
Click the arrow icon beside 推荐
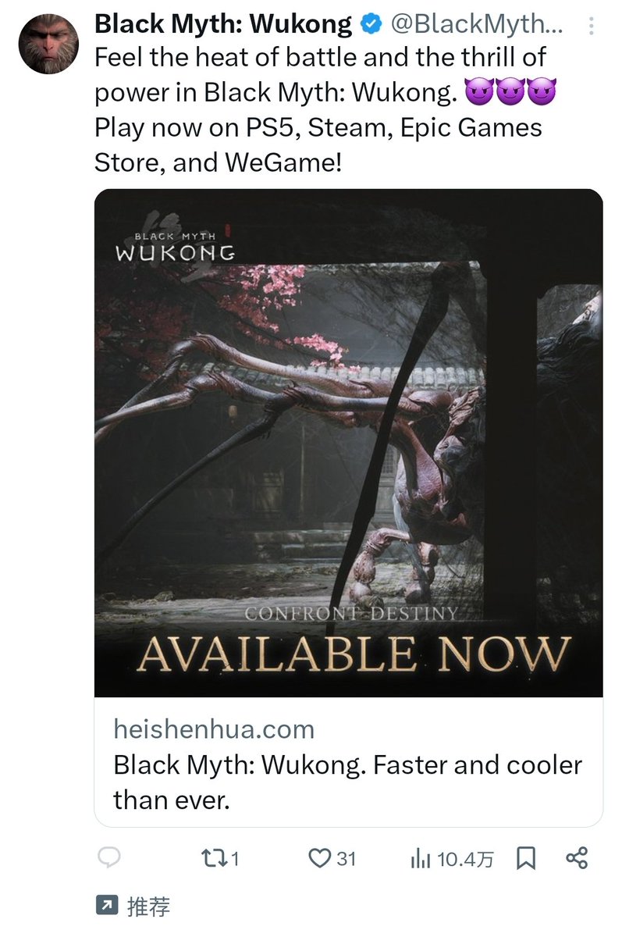(105, 906)
